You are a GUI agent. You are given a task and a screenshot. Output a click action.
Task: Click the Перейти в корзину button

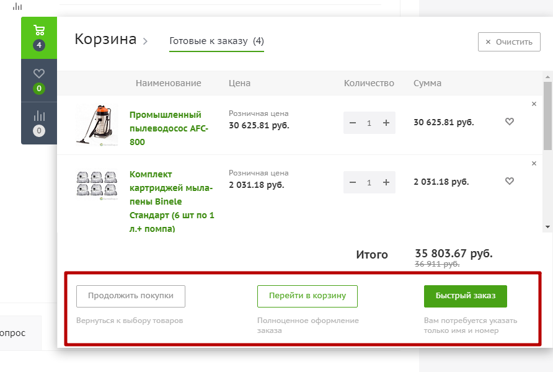(x=307, y=296)
